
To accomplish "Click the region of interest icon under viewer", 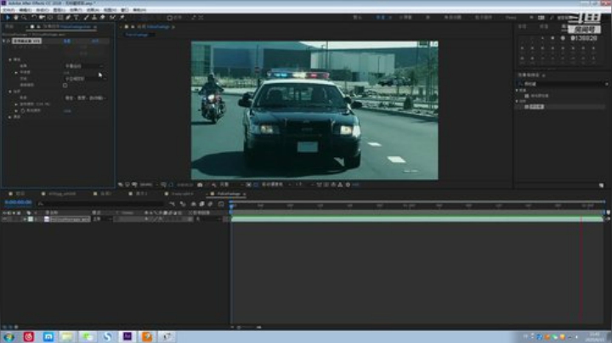I will [x=248, y=185].
